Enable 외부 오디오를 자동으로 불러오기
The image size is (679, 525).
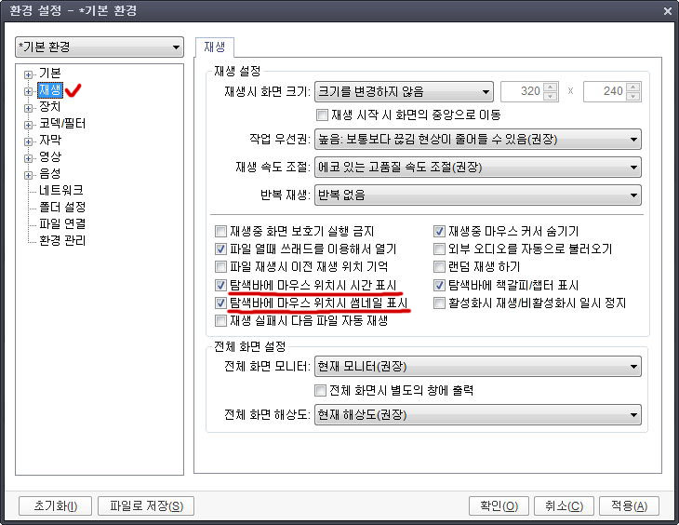click(439, 249)
